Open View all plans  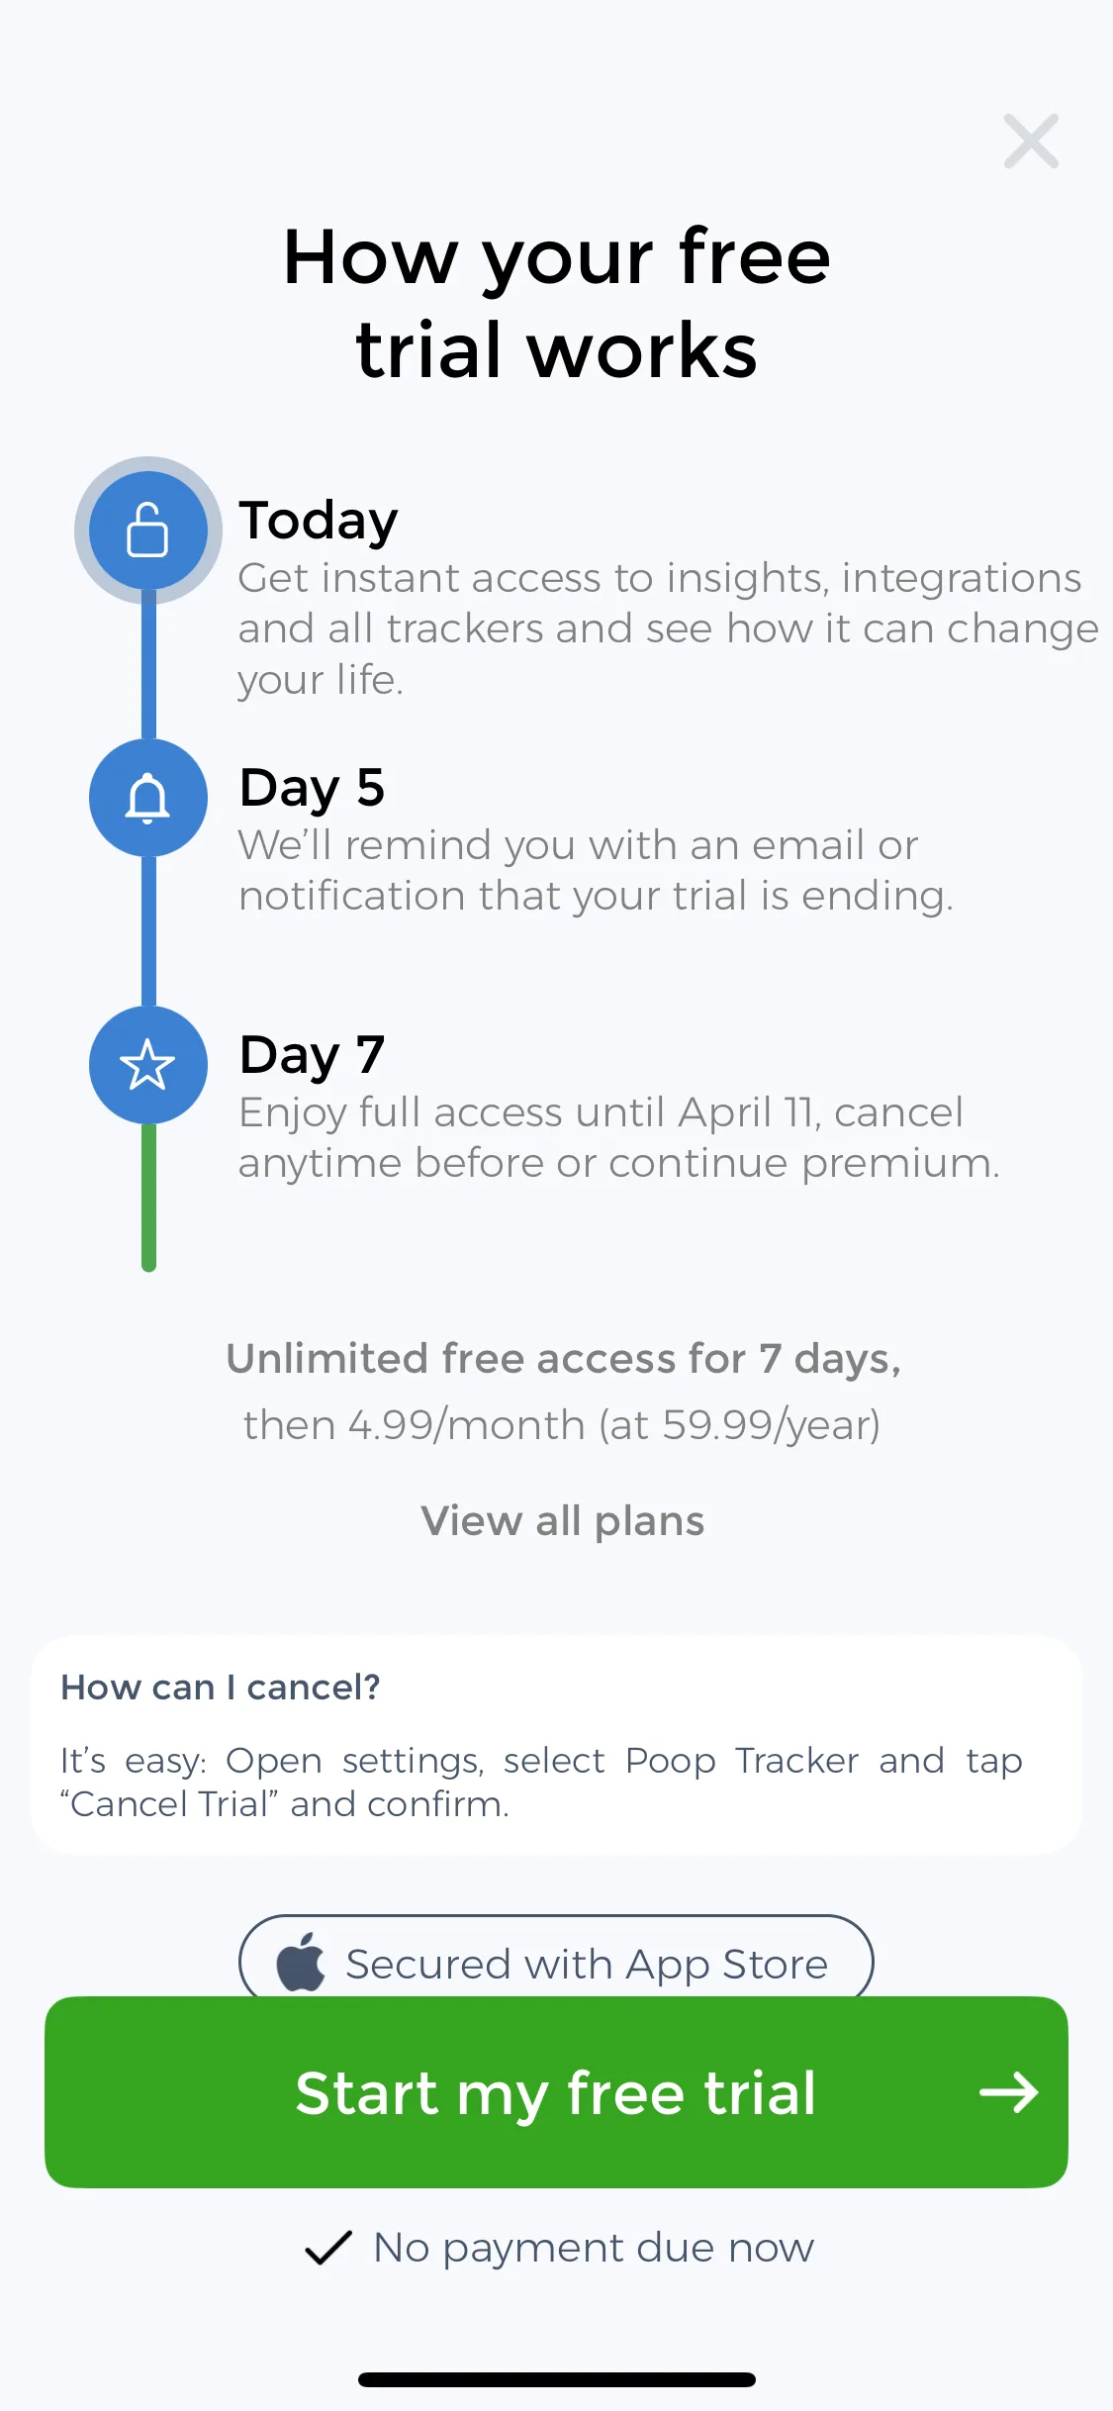click(x=562, y=1520)
